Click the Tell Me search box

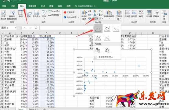(85, 6)
